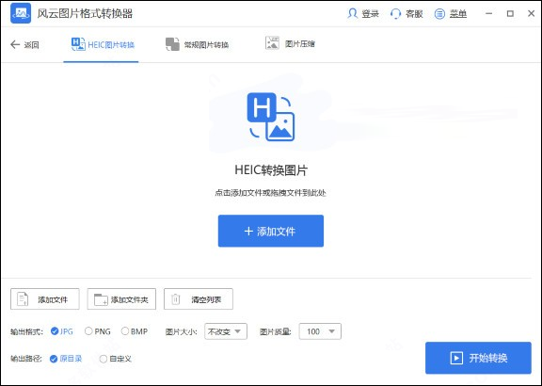This screenshot has width=542, height=386.
Task: Open the 菜单 menu icon
Action: (439, 14)
